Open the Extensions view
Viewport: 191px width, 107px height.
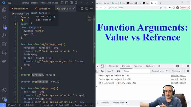(x=4, y=44)
